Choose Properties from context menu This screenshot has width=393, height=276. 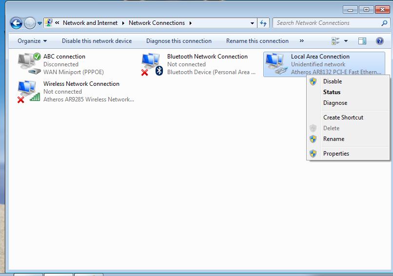(x=348, y=154)
